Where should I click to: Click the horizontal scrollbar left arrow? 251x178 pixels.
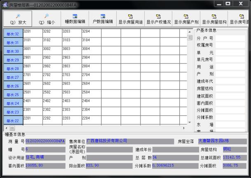(6, 128)
